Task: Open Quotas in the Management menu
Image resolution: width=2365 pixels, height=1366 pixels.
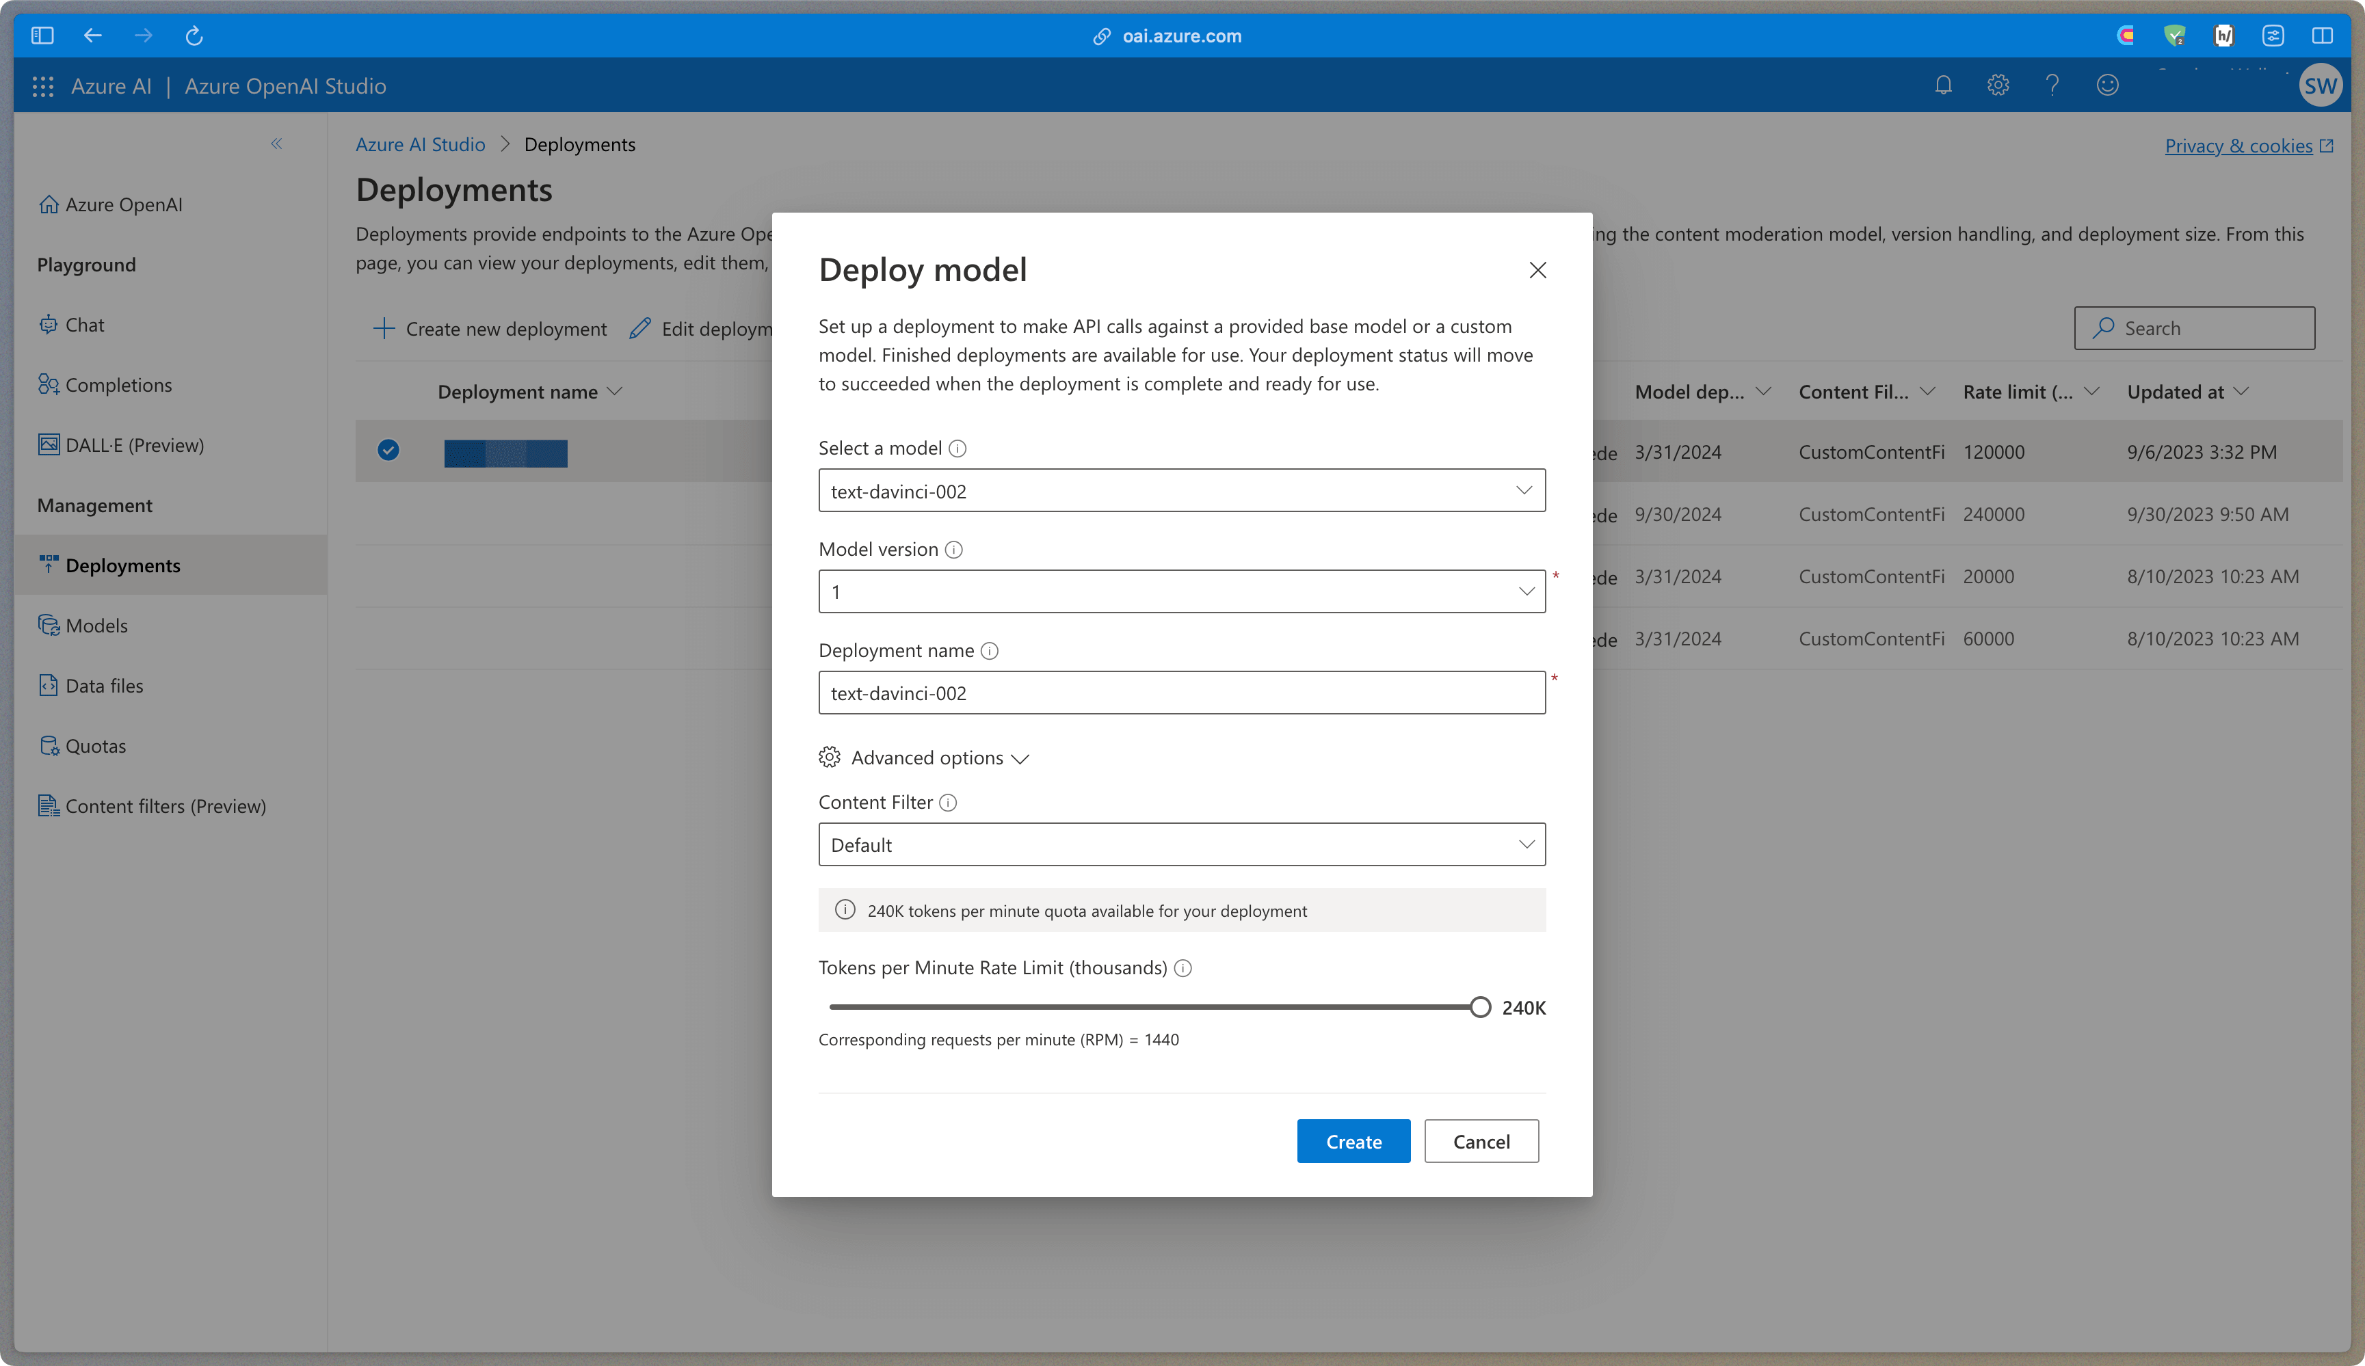Action: 95,746
